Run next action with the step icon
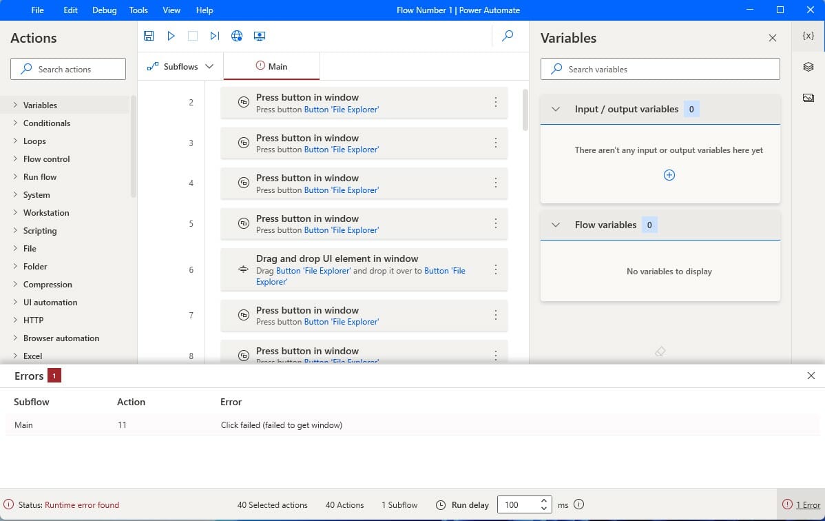This screenshot has width=825, height=521. pyautogui.click(x=214, y=36)
